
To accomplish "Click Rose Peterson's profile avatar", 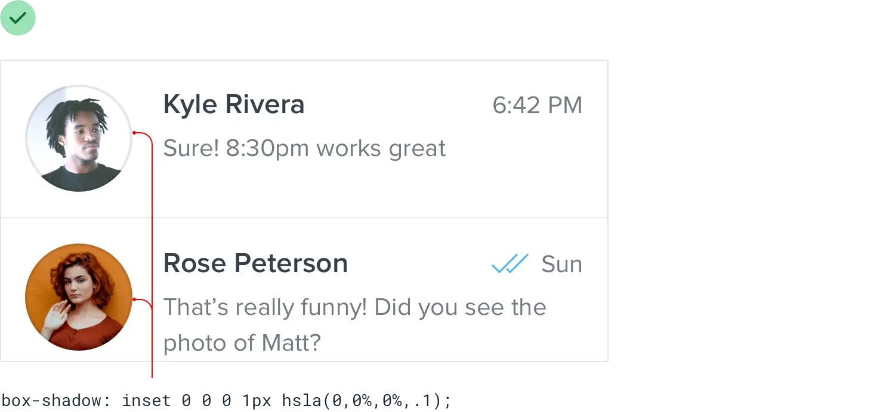I will [78, 296].
